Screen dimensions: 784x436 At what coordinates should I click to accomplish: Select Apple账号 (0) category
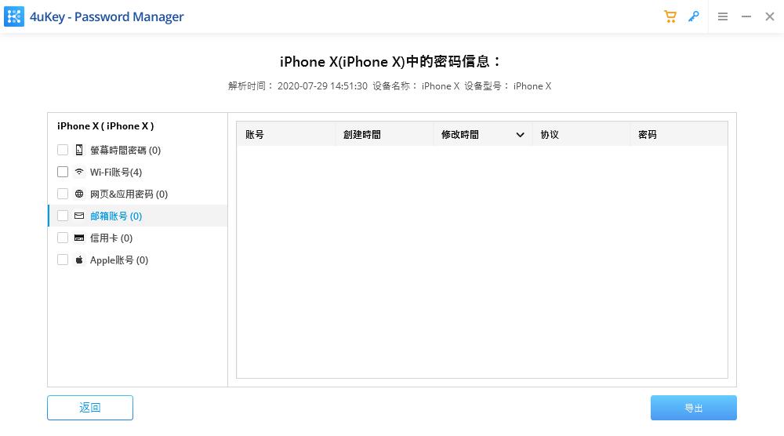(x=137, y=260)
